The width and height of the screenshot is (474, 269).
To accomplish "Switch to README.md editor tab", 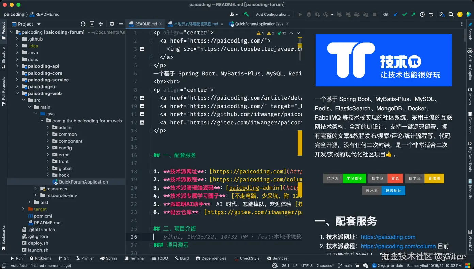I will pos(145,24).
